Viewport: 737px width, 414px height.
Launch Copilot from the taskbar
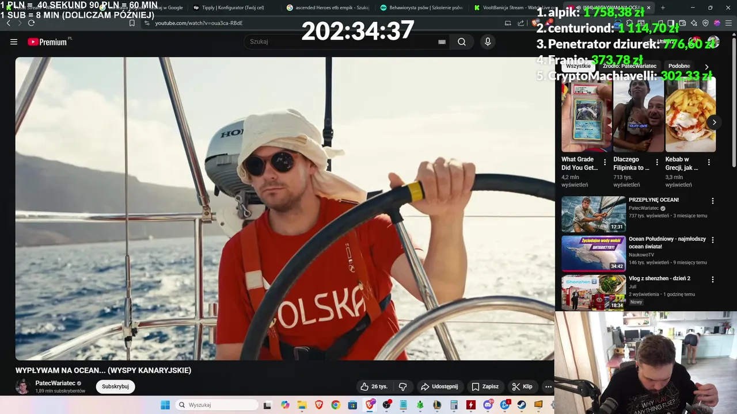click(x=285, y=405)
